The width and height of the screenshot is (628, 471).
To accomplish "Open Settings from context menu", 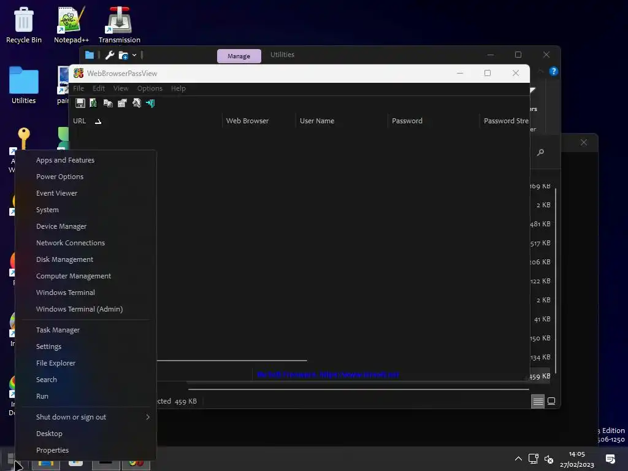I will 85,347.
